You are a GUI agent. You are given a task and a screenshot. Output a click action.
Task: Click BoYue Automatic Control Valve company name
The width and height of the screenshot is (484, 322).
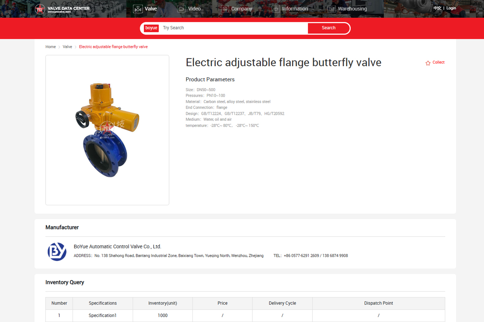(x=117, y=247)
